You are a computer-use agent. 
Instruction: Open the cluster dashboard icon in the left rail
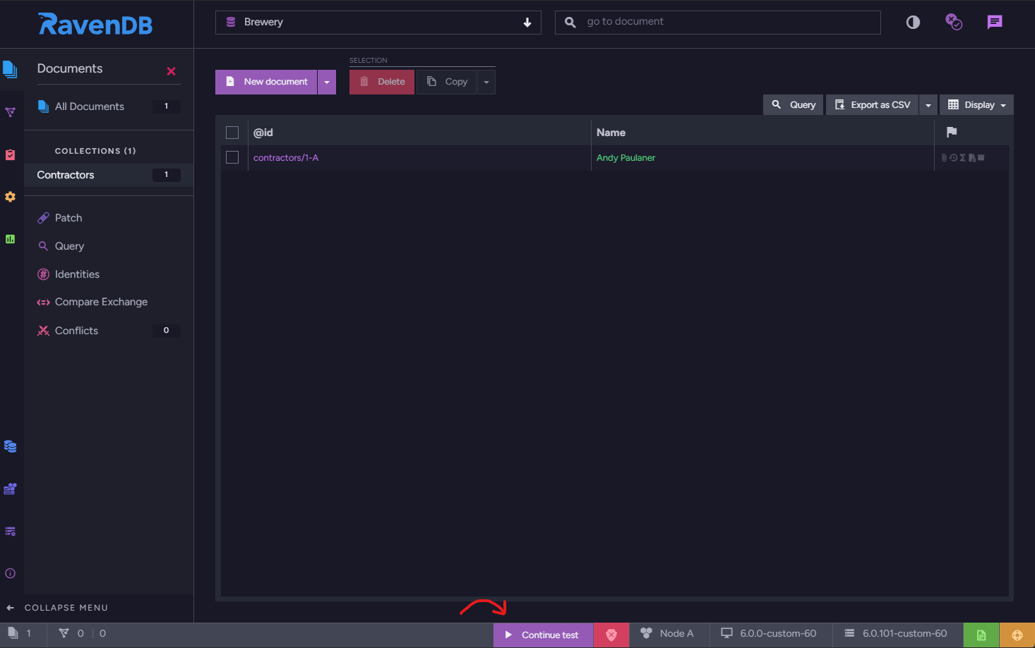[x=10, y=489]
